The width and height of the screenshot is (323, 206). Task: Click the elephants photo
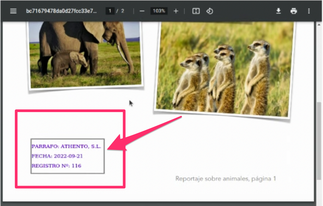pyautogui.click(x=84, y=53)
